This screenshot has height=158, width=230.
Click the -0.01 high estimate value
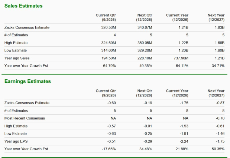click(x=148, y=126)
